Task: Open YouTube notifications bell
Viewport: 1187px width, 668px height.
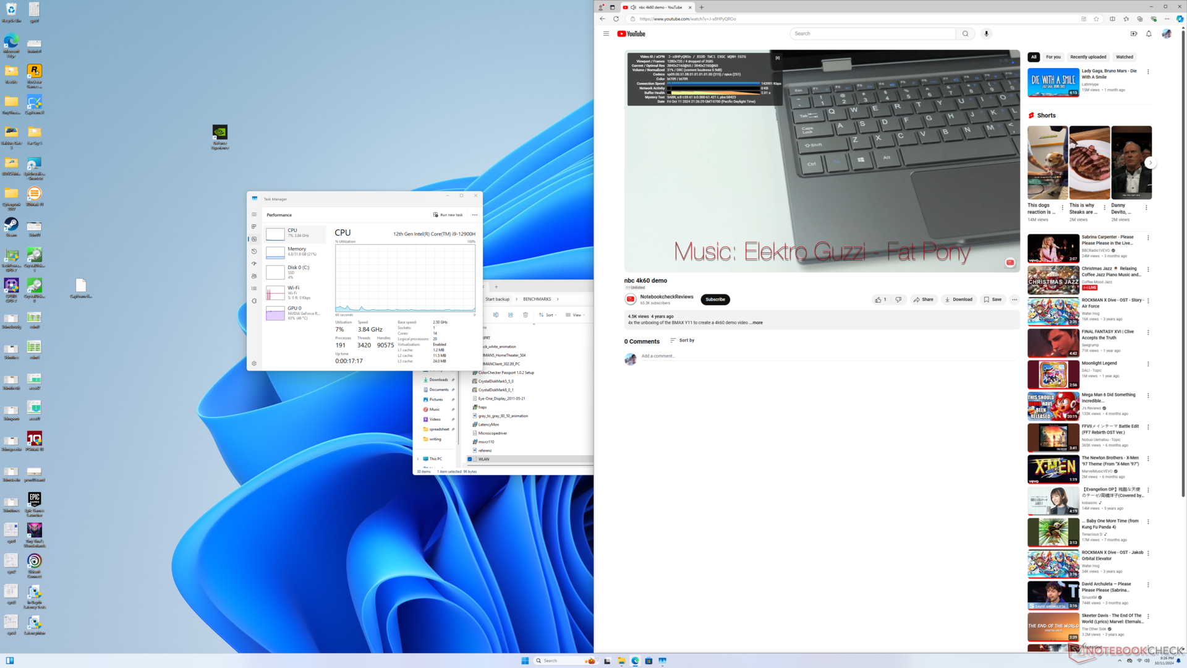Action: click(x=1149, y=33)
